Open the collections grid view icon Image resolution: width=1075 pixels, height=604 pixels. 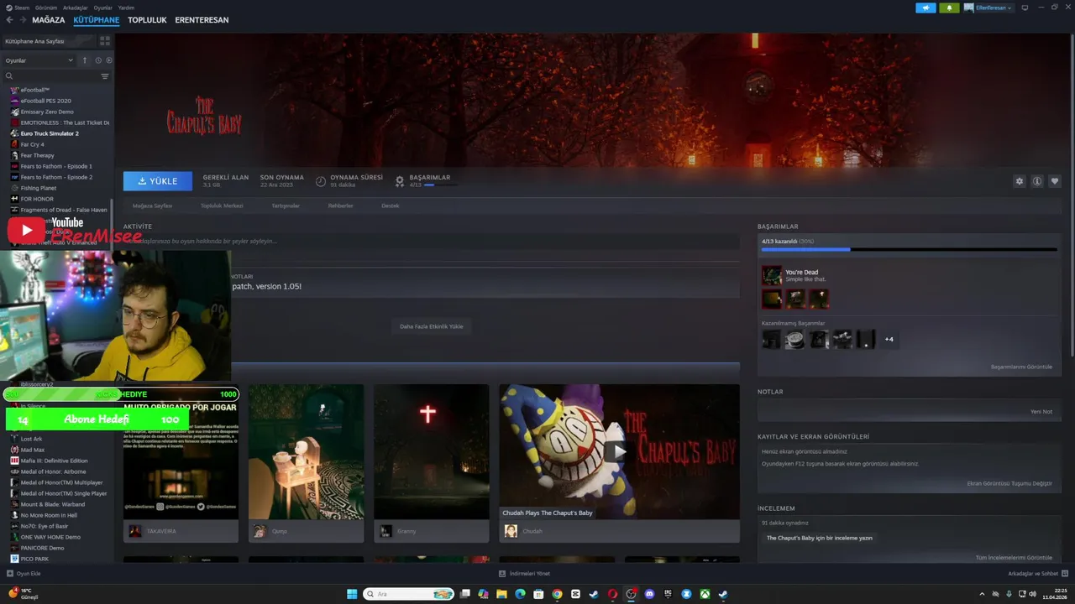pos(105,40)
